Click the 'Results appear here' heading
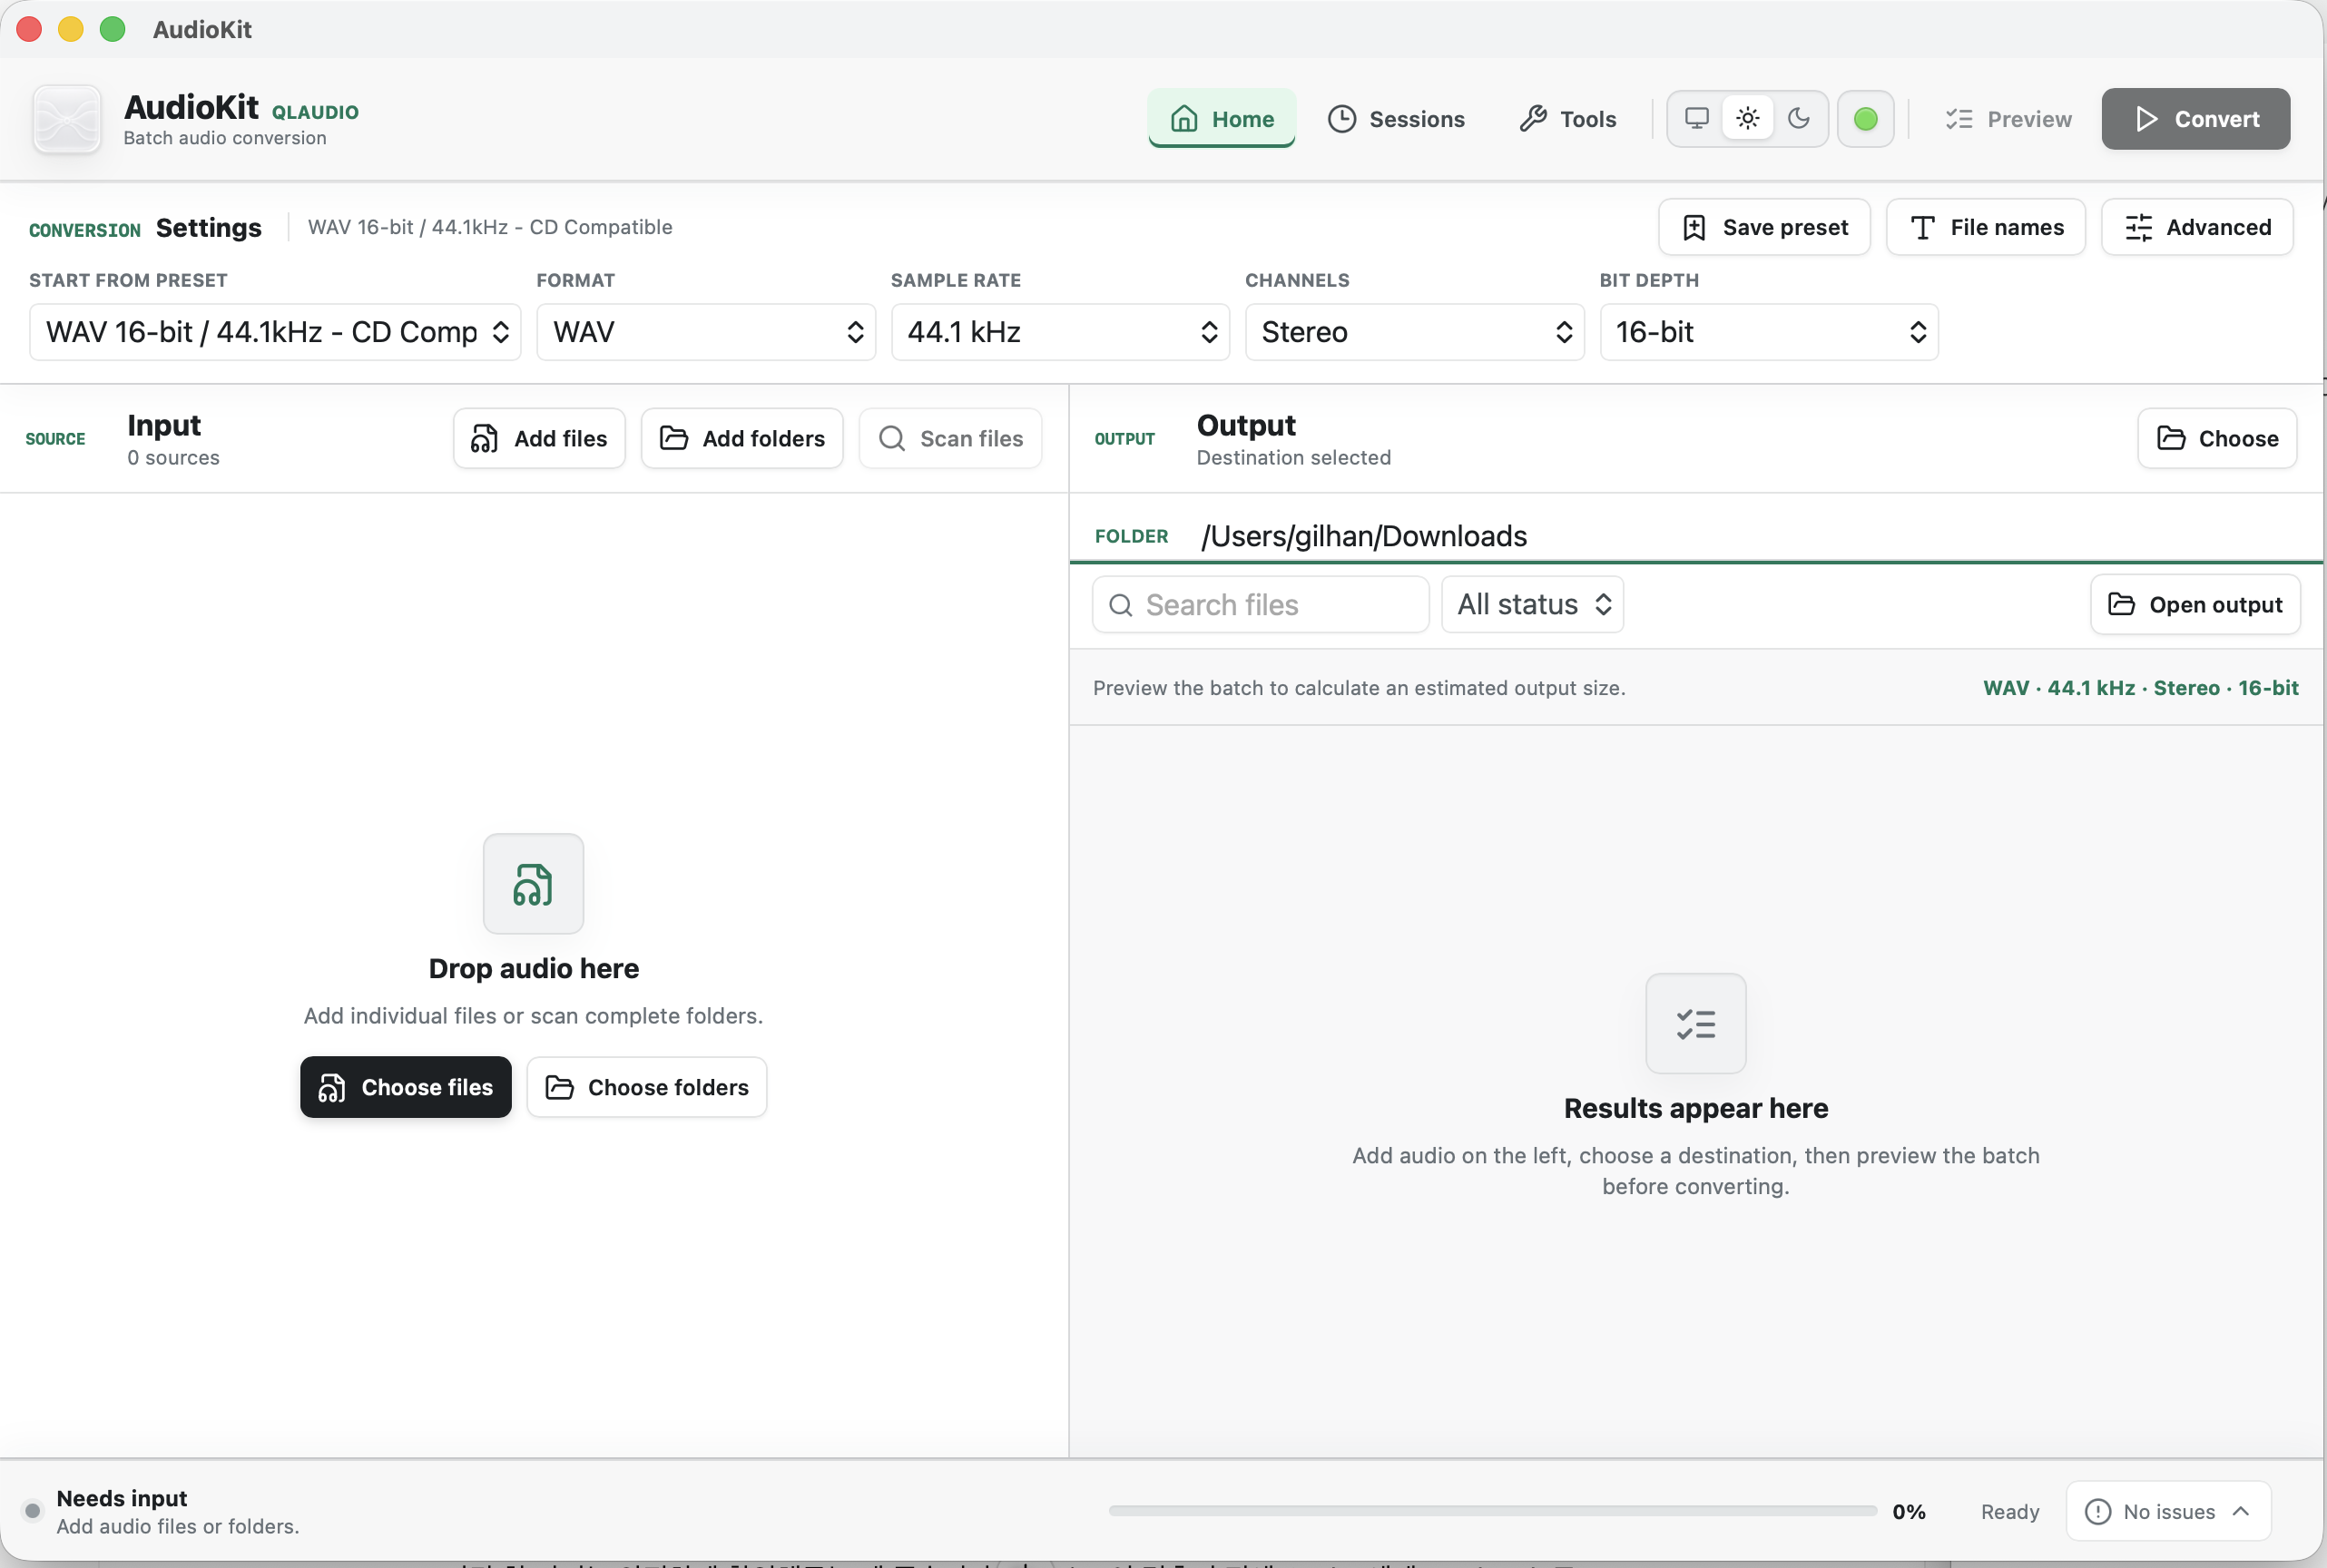Screen dimensions: 2327x1568 click(x=1697, y=1108)
